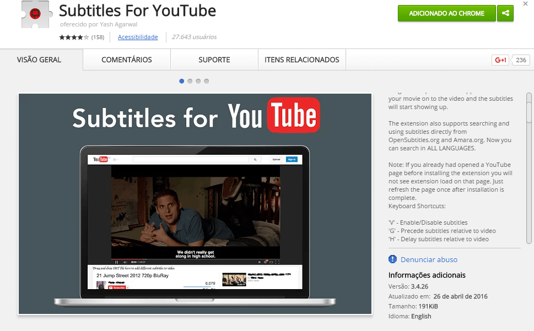Click the oferecido por Yash Agarwal text

[99, 24]
